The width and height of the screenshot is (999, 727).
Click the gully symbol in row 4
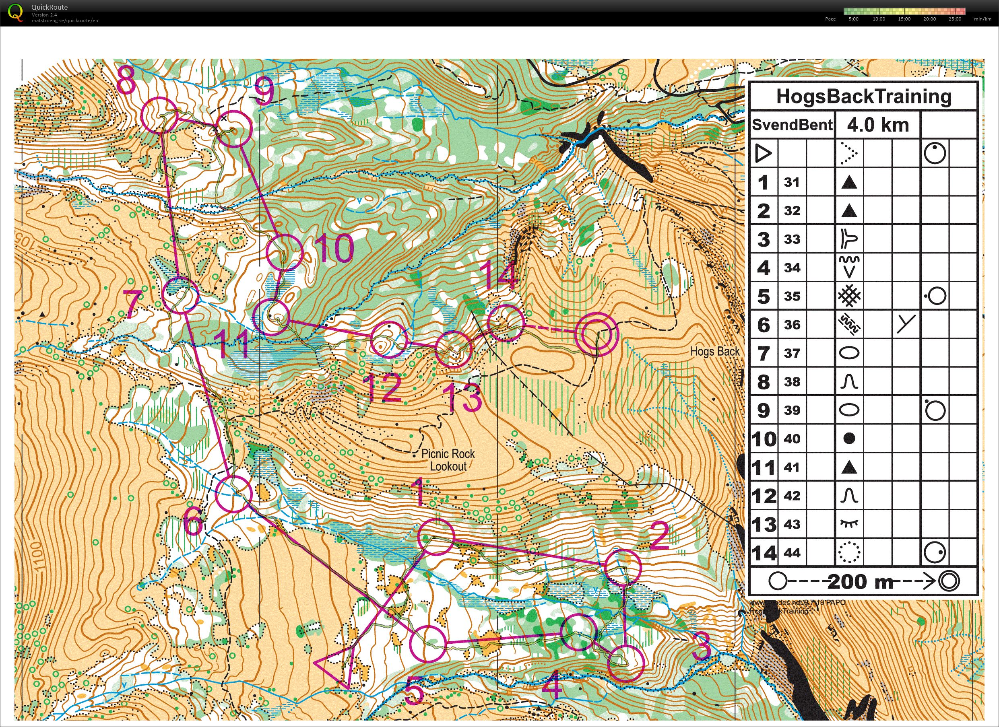[849, 267]
